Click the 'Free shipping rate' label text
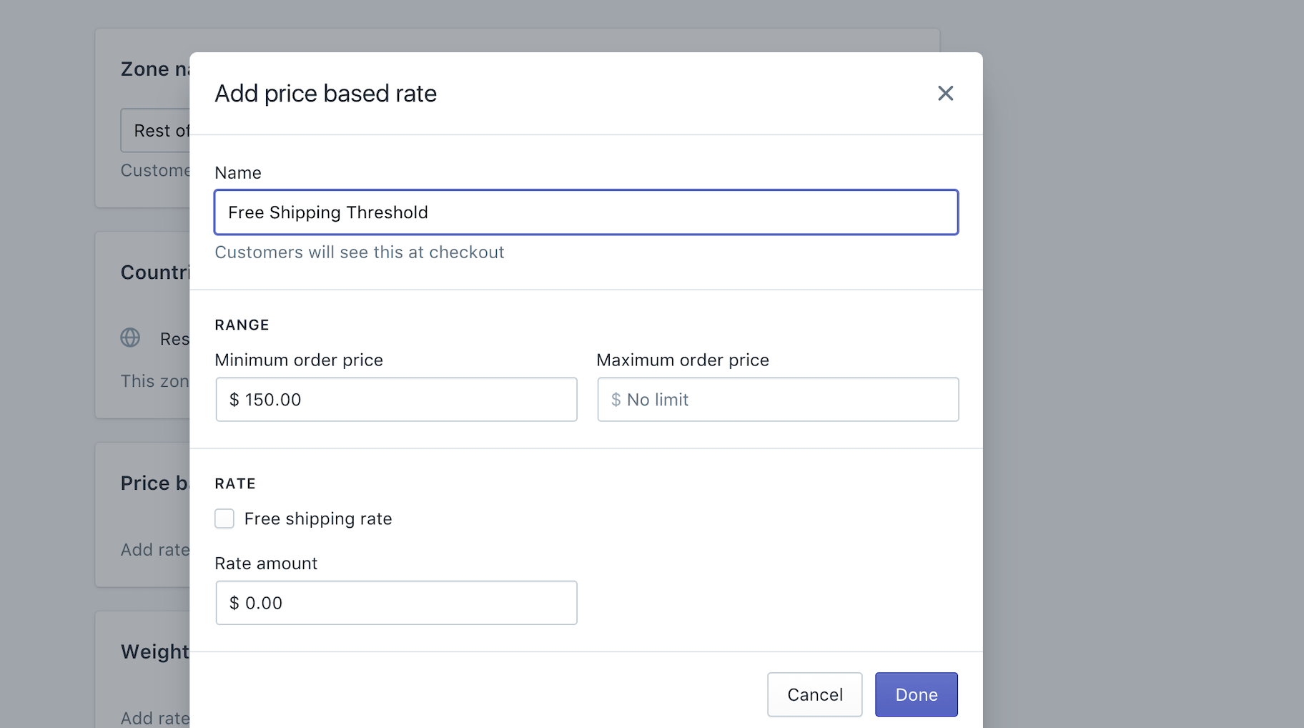 (x=317, y=518)
